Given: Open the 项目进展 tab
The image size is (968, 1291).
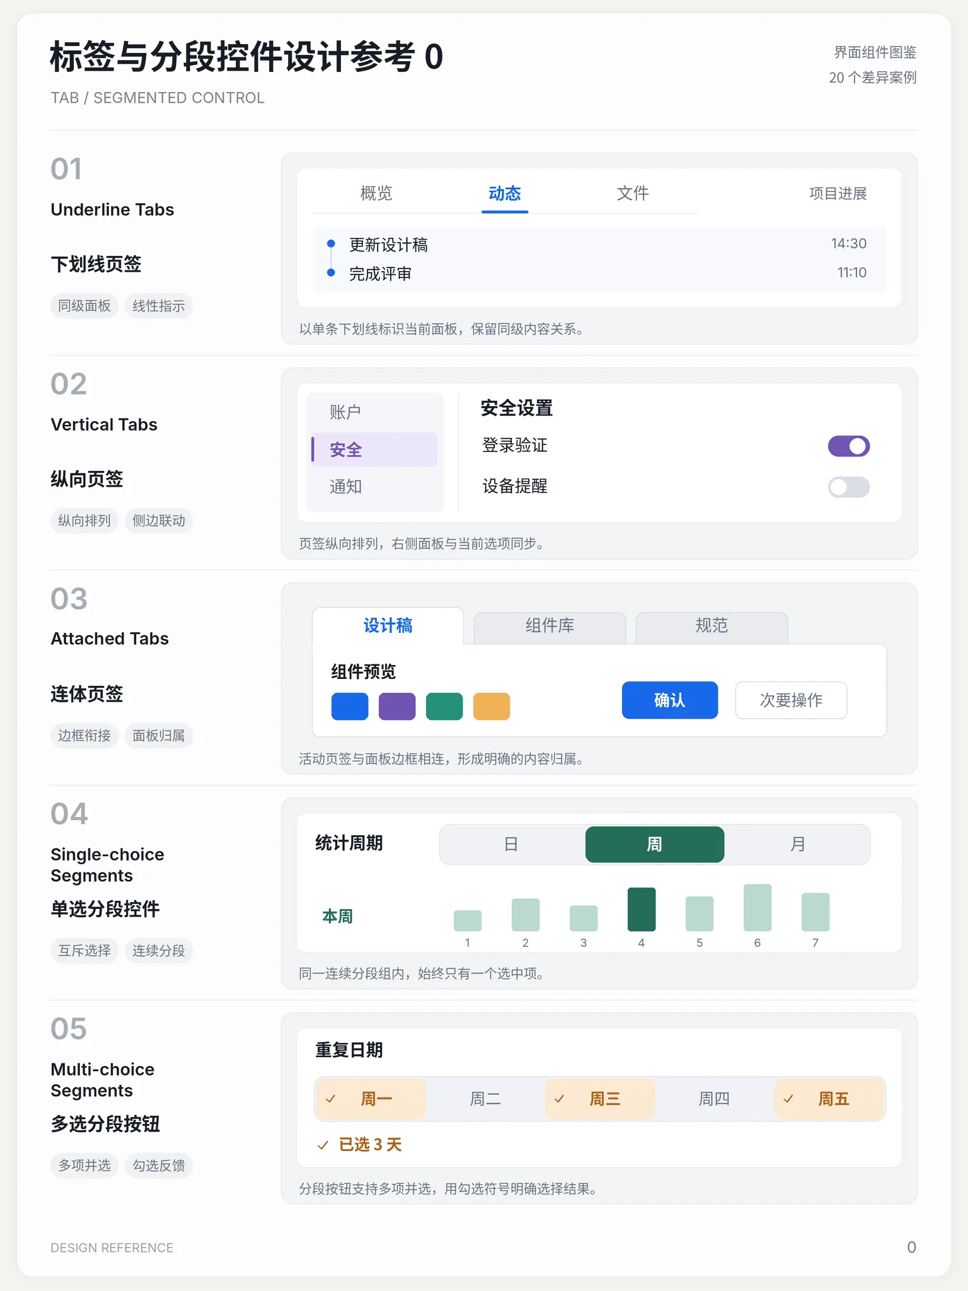Looking at the screenshot, I should coord(838,194).
